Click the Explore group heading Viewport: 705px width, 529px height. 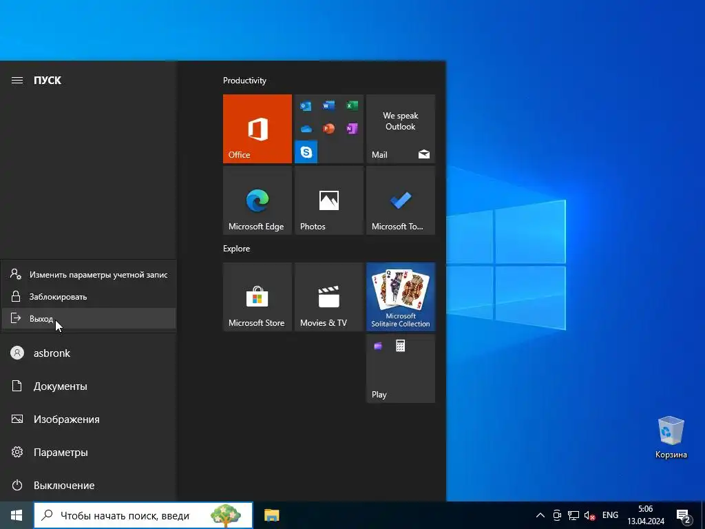[x=237, y=248]
